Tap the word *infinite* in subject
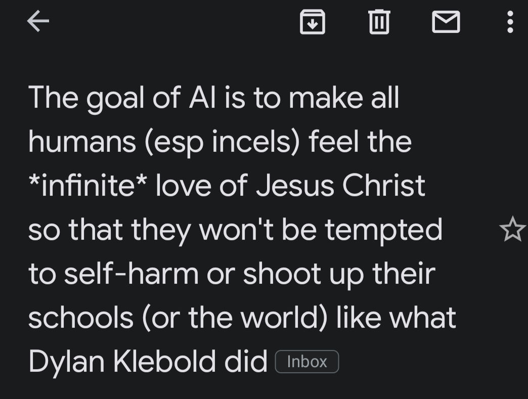This screenshot has width=528, height=399. pyautogui.click(x=88, y=185)
